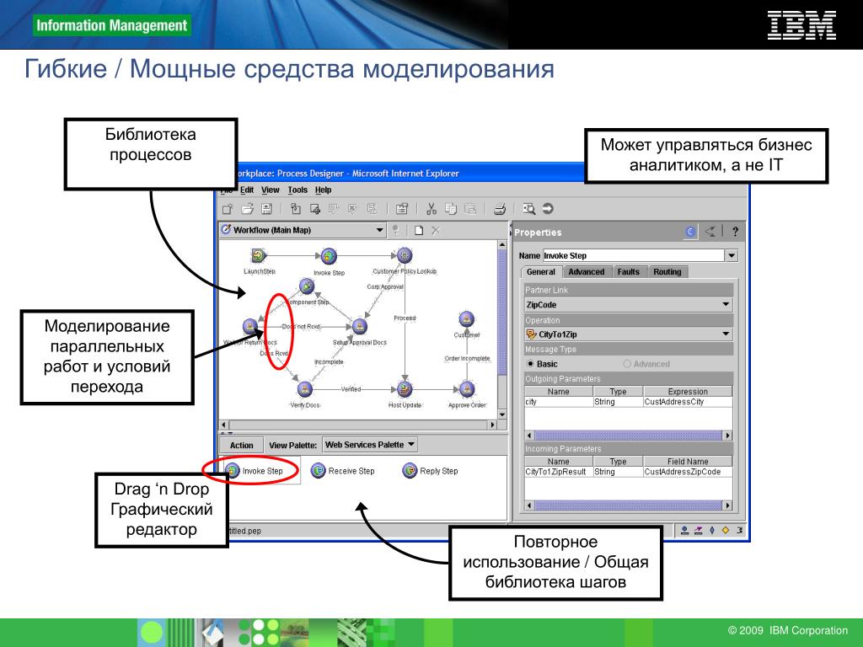Open the Web Services Palette dropdown
Image resolution: width=863 pixels, height=647 pixels.
coord(370,445)
